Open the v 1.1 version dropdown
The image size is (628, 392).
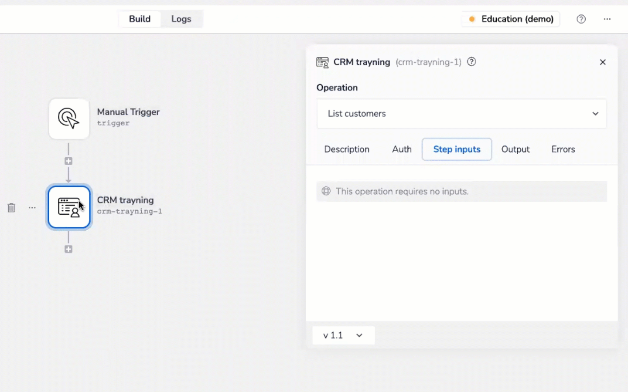(343, 335)
